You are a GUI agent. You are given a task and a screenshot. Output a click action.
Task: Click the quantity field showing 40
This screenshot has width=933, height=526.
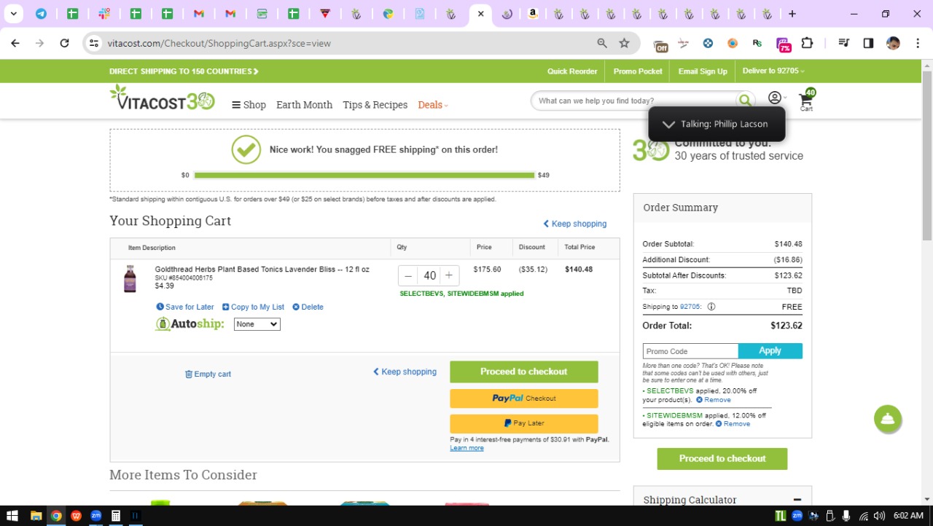pyautogui.click(x=429, y=275)
